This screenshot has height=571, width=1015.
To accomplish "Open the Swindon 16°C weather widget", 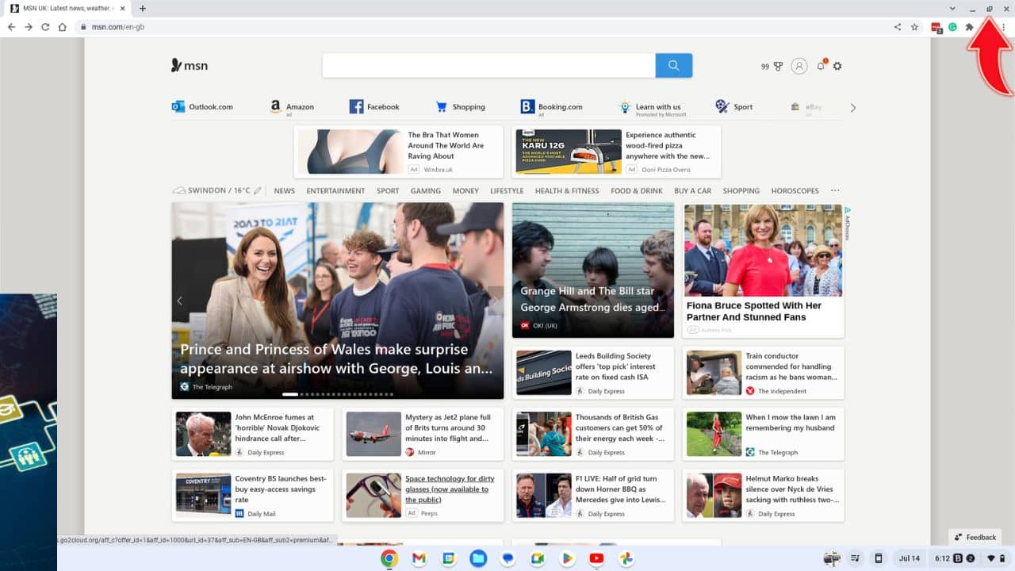I will 211,191.
